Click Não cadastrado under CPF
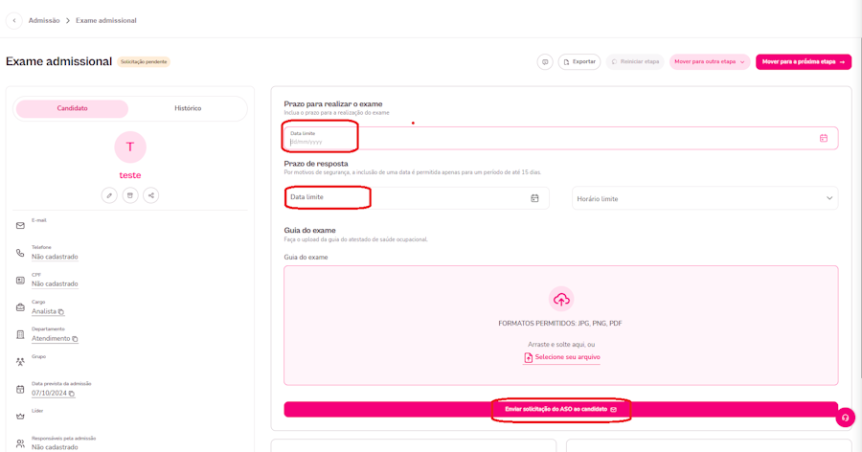The height and width of the screenshot is (452, 862). click(x=55, y=284)
